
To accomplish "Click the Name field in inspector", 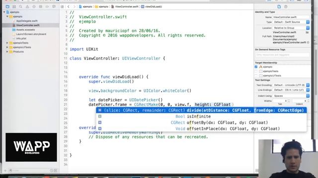I will pos(291,17).
